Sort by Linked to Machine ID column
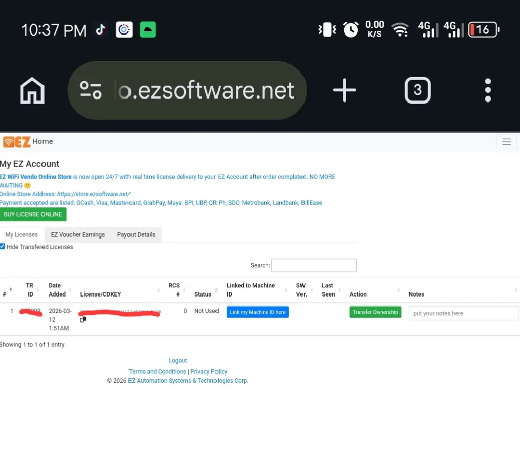Screen dimensions: 520x476 coord(257,290)
